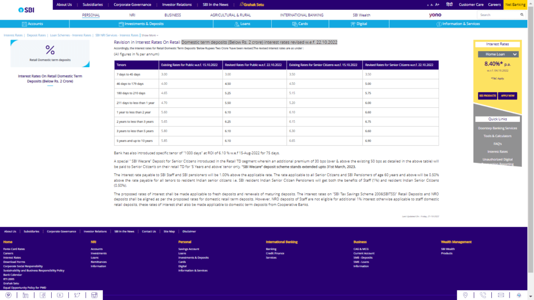The width and height of the screenshot is (534, 300).
Task: Decrease font size with A- control
Action: 432,5
